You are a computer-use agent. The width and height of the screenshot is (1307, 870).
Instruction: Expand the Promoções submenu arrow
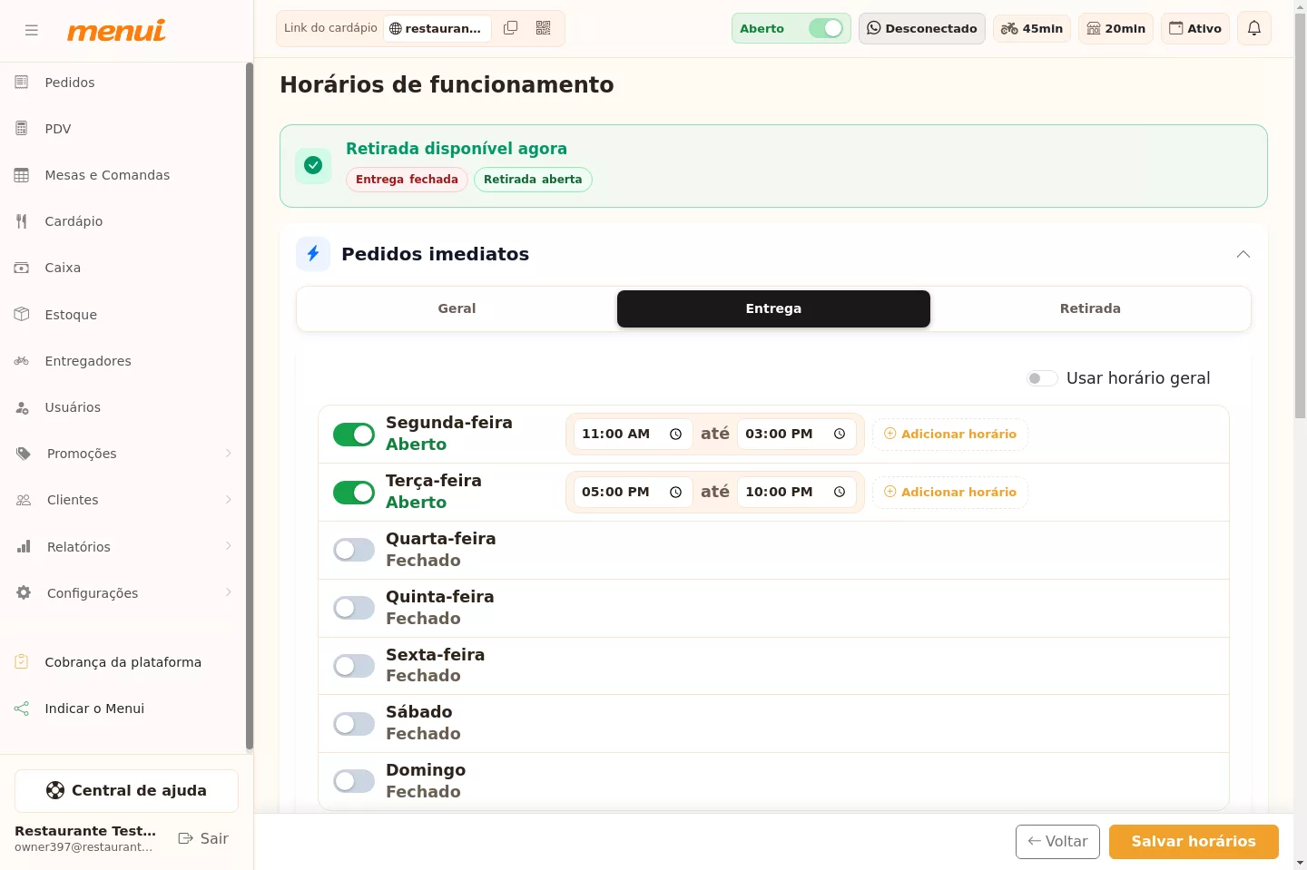[x=229, y=454]
